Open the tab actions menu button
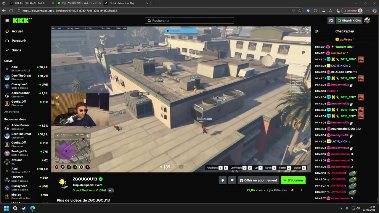Viewport: 379px width, 213px height. 4,3
